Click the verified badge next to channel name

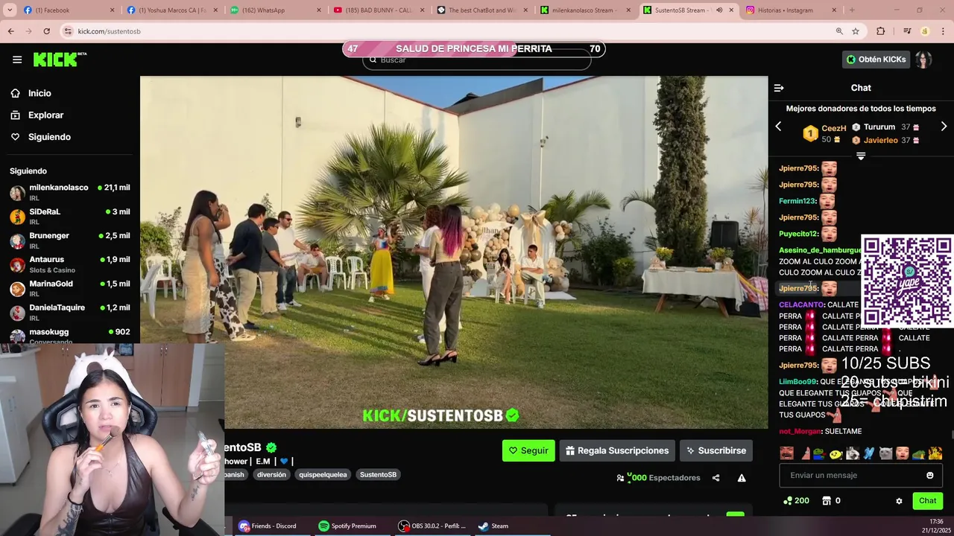coord(271,447)
